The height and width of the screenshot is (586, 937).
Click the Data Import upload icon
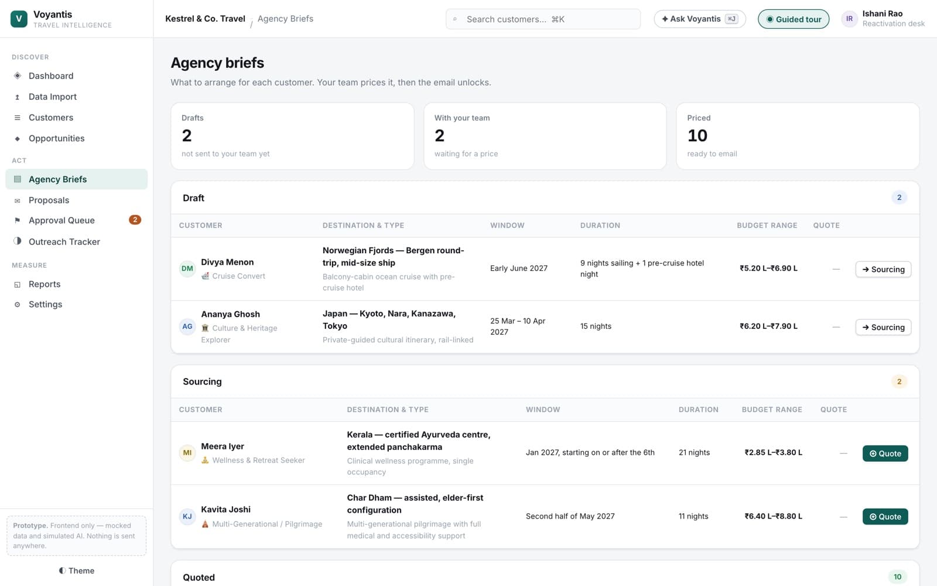(x=17, y=97)
